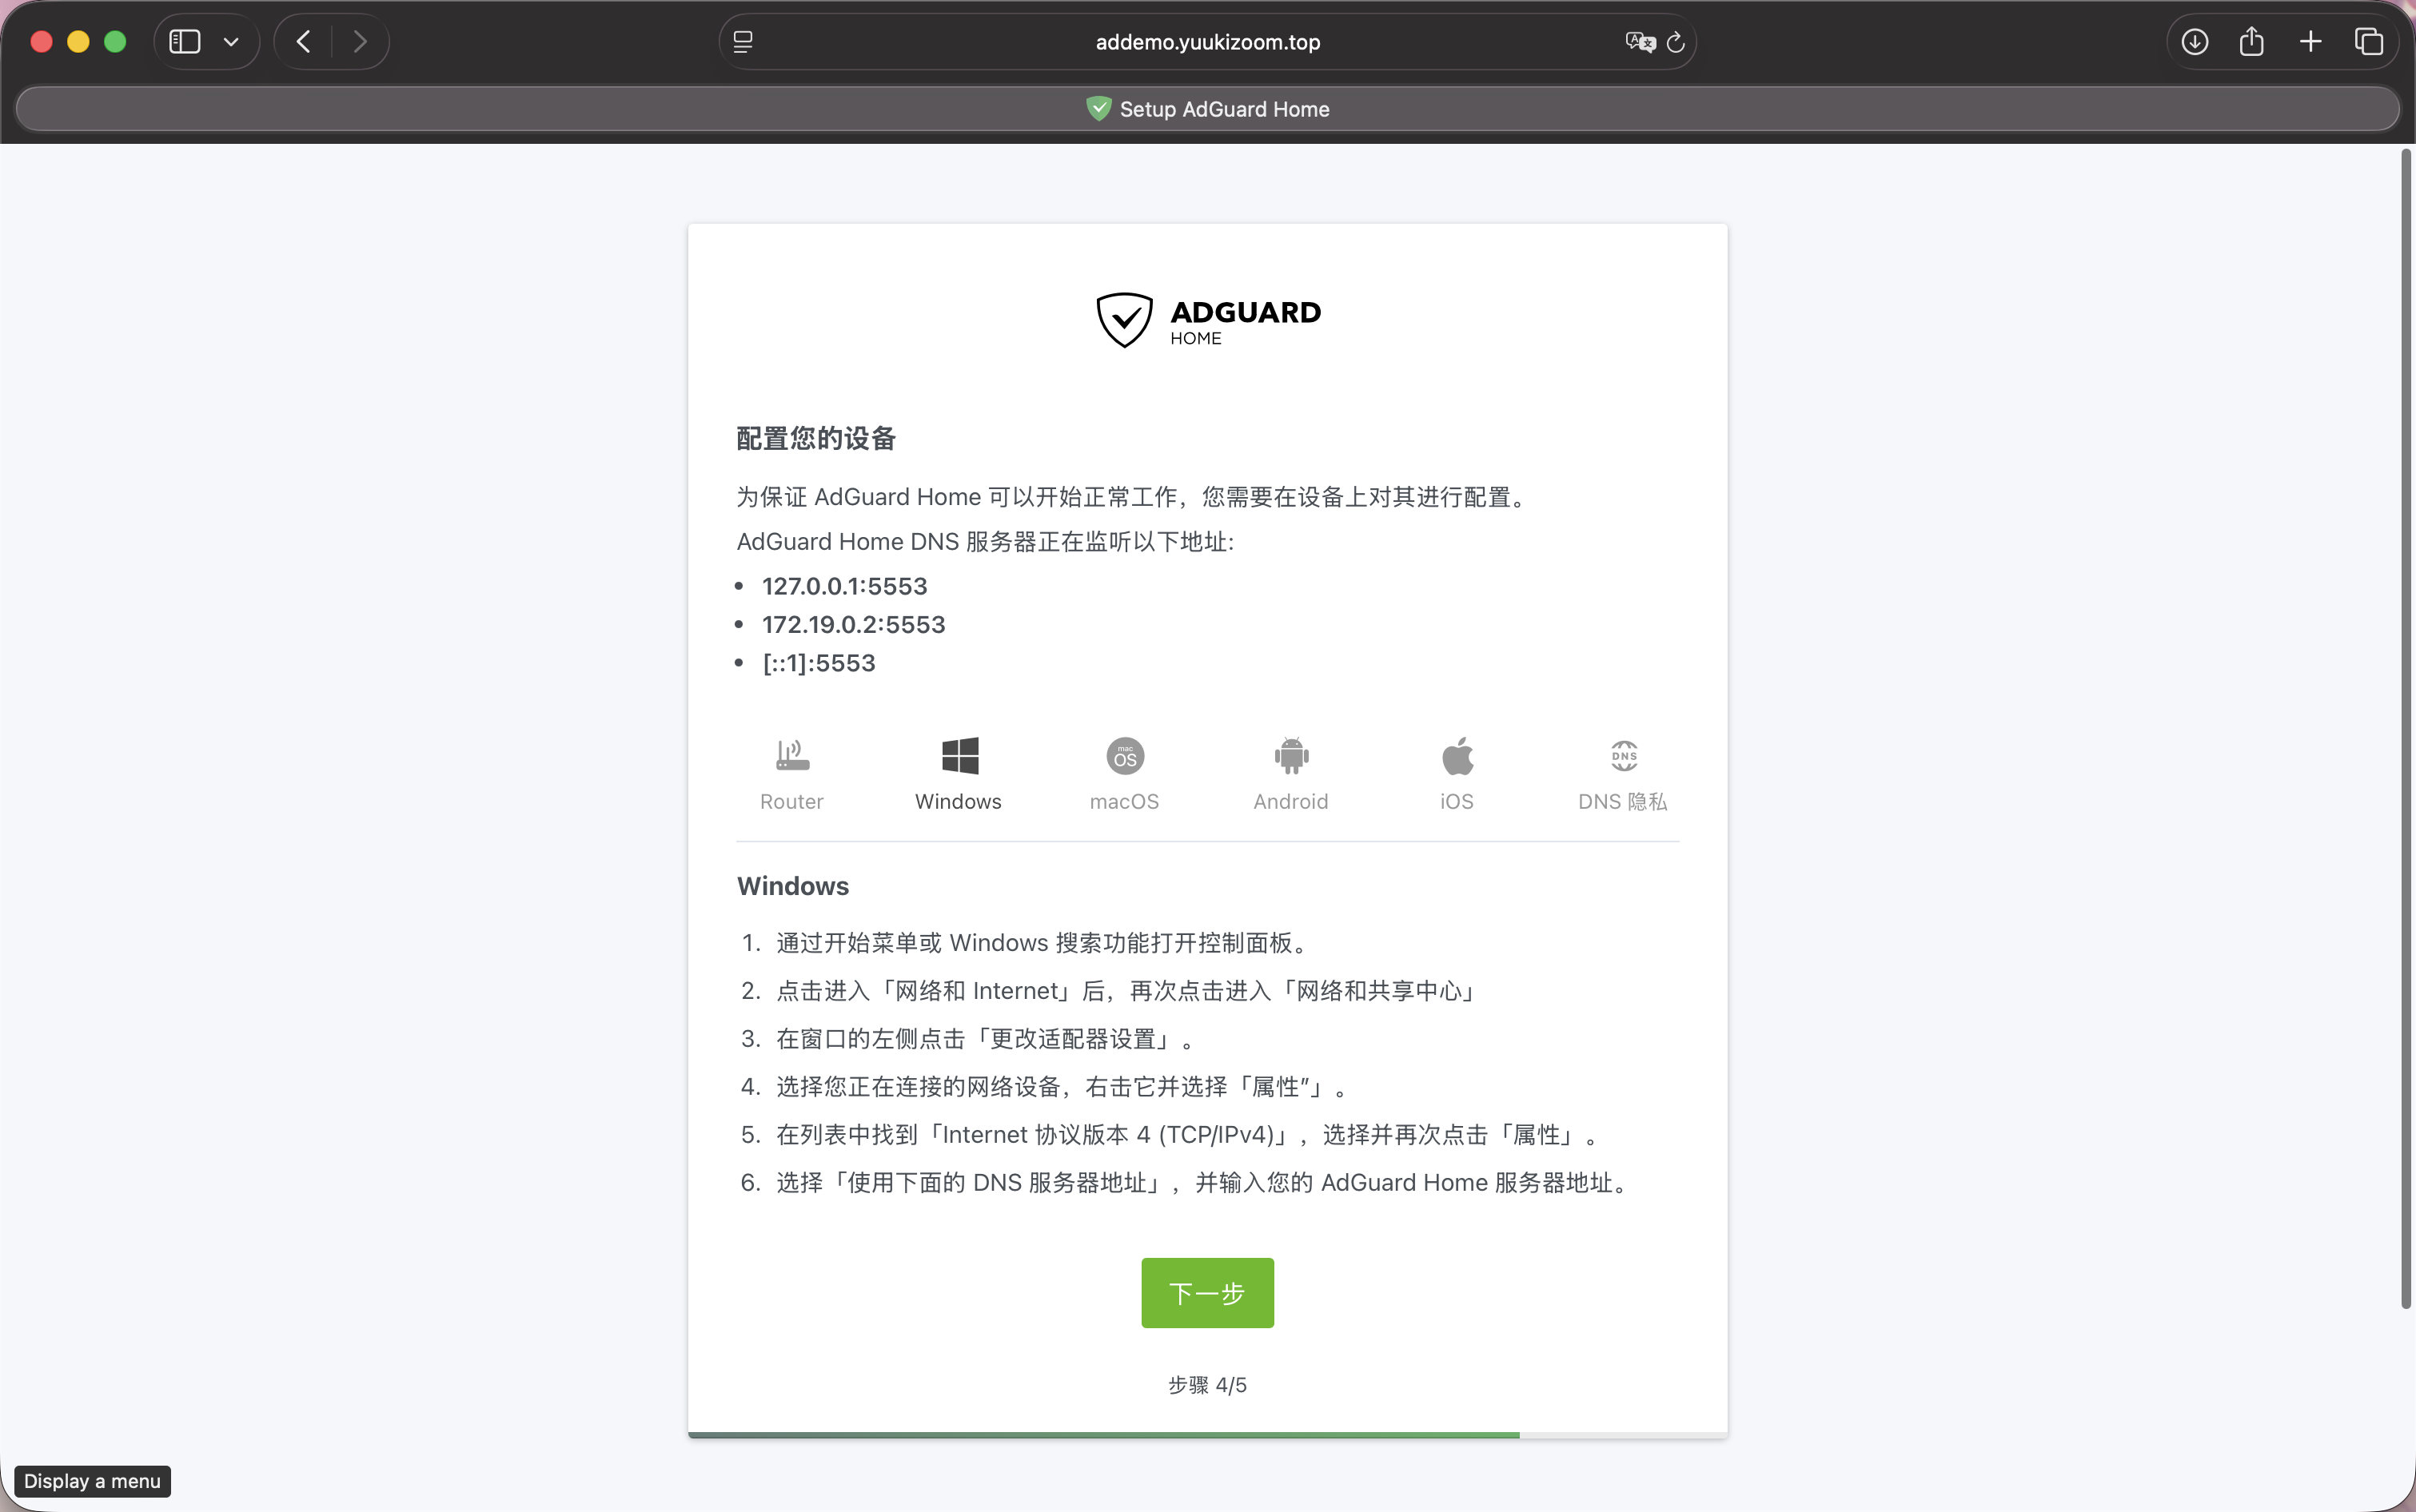Close the window with red button

click(41, 42)
